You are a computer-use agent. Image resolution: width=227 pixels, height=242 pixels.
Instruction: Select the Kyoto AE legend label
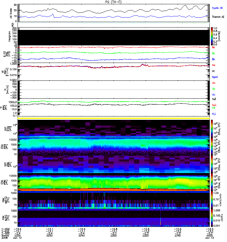pos(217,8)
